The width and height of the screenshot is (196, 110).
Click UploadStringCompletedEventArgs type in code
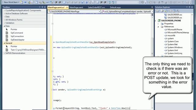tap(85, 90)
